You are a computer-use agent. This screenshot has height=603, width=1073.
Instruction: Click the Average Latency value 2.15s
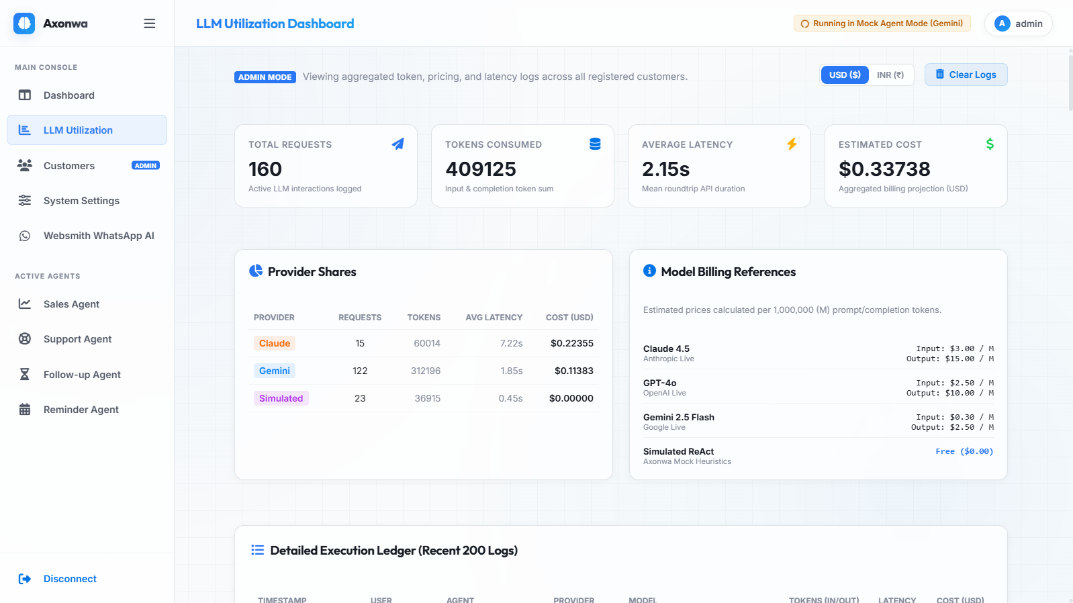(x=666, y=169)
